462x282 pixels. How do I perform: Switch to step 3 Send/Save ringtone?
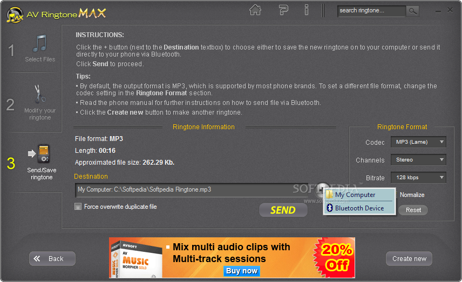coord(32,162)
